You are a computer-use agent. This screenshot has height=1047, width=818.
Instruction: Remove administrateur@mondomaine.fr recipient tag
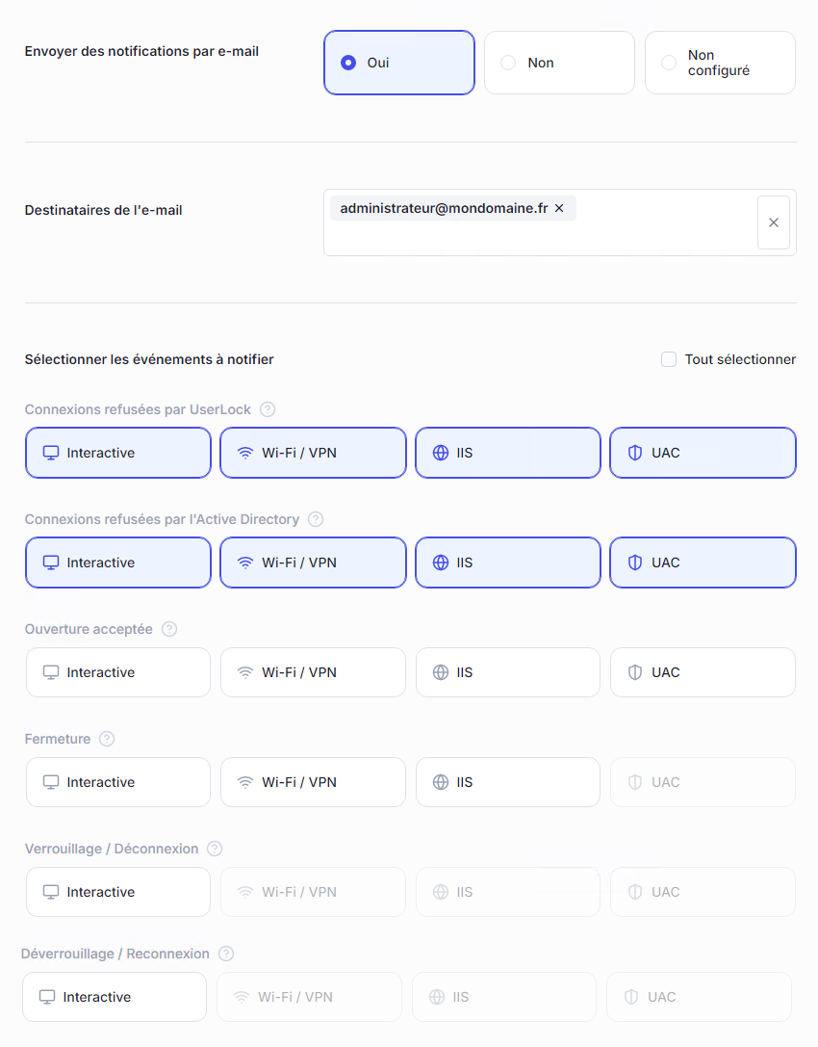tap(559, 208)
